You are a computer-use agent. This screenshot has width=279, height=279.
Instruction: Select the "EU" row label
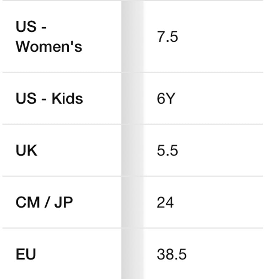click(26, 254)
